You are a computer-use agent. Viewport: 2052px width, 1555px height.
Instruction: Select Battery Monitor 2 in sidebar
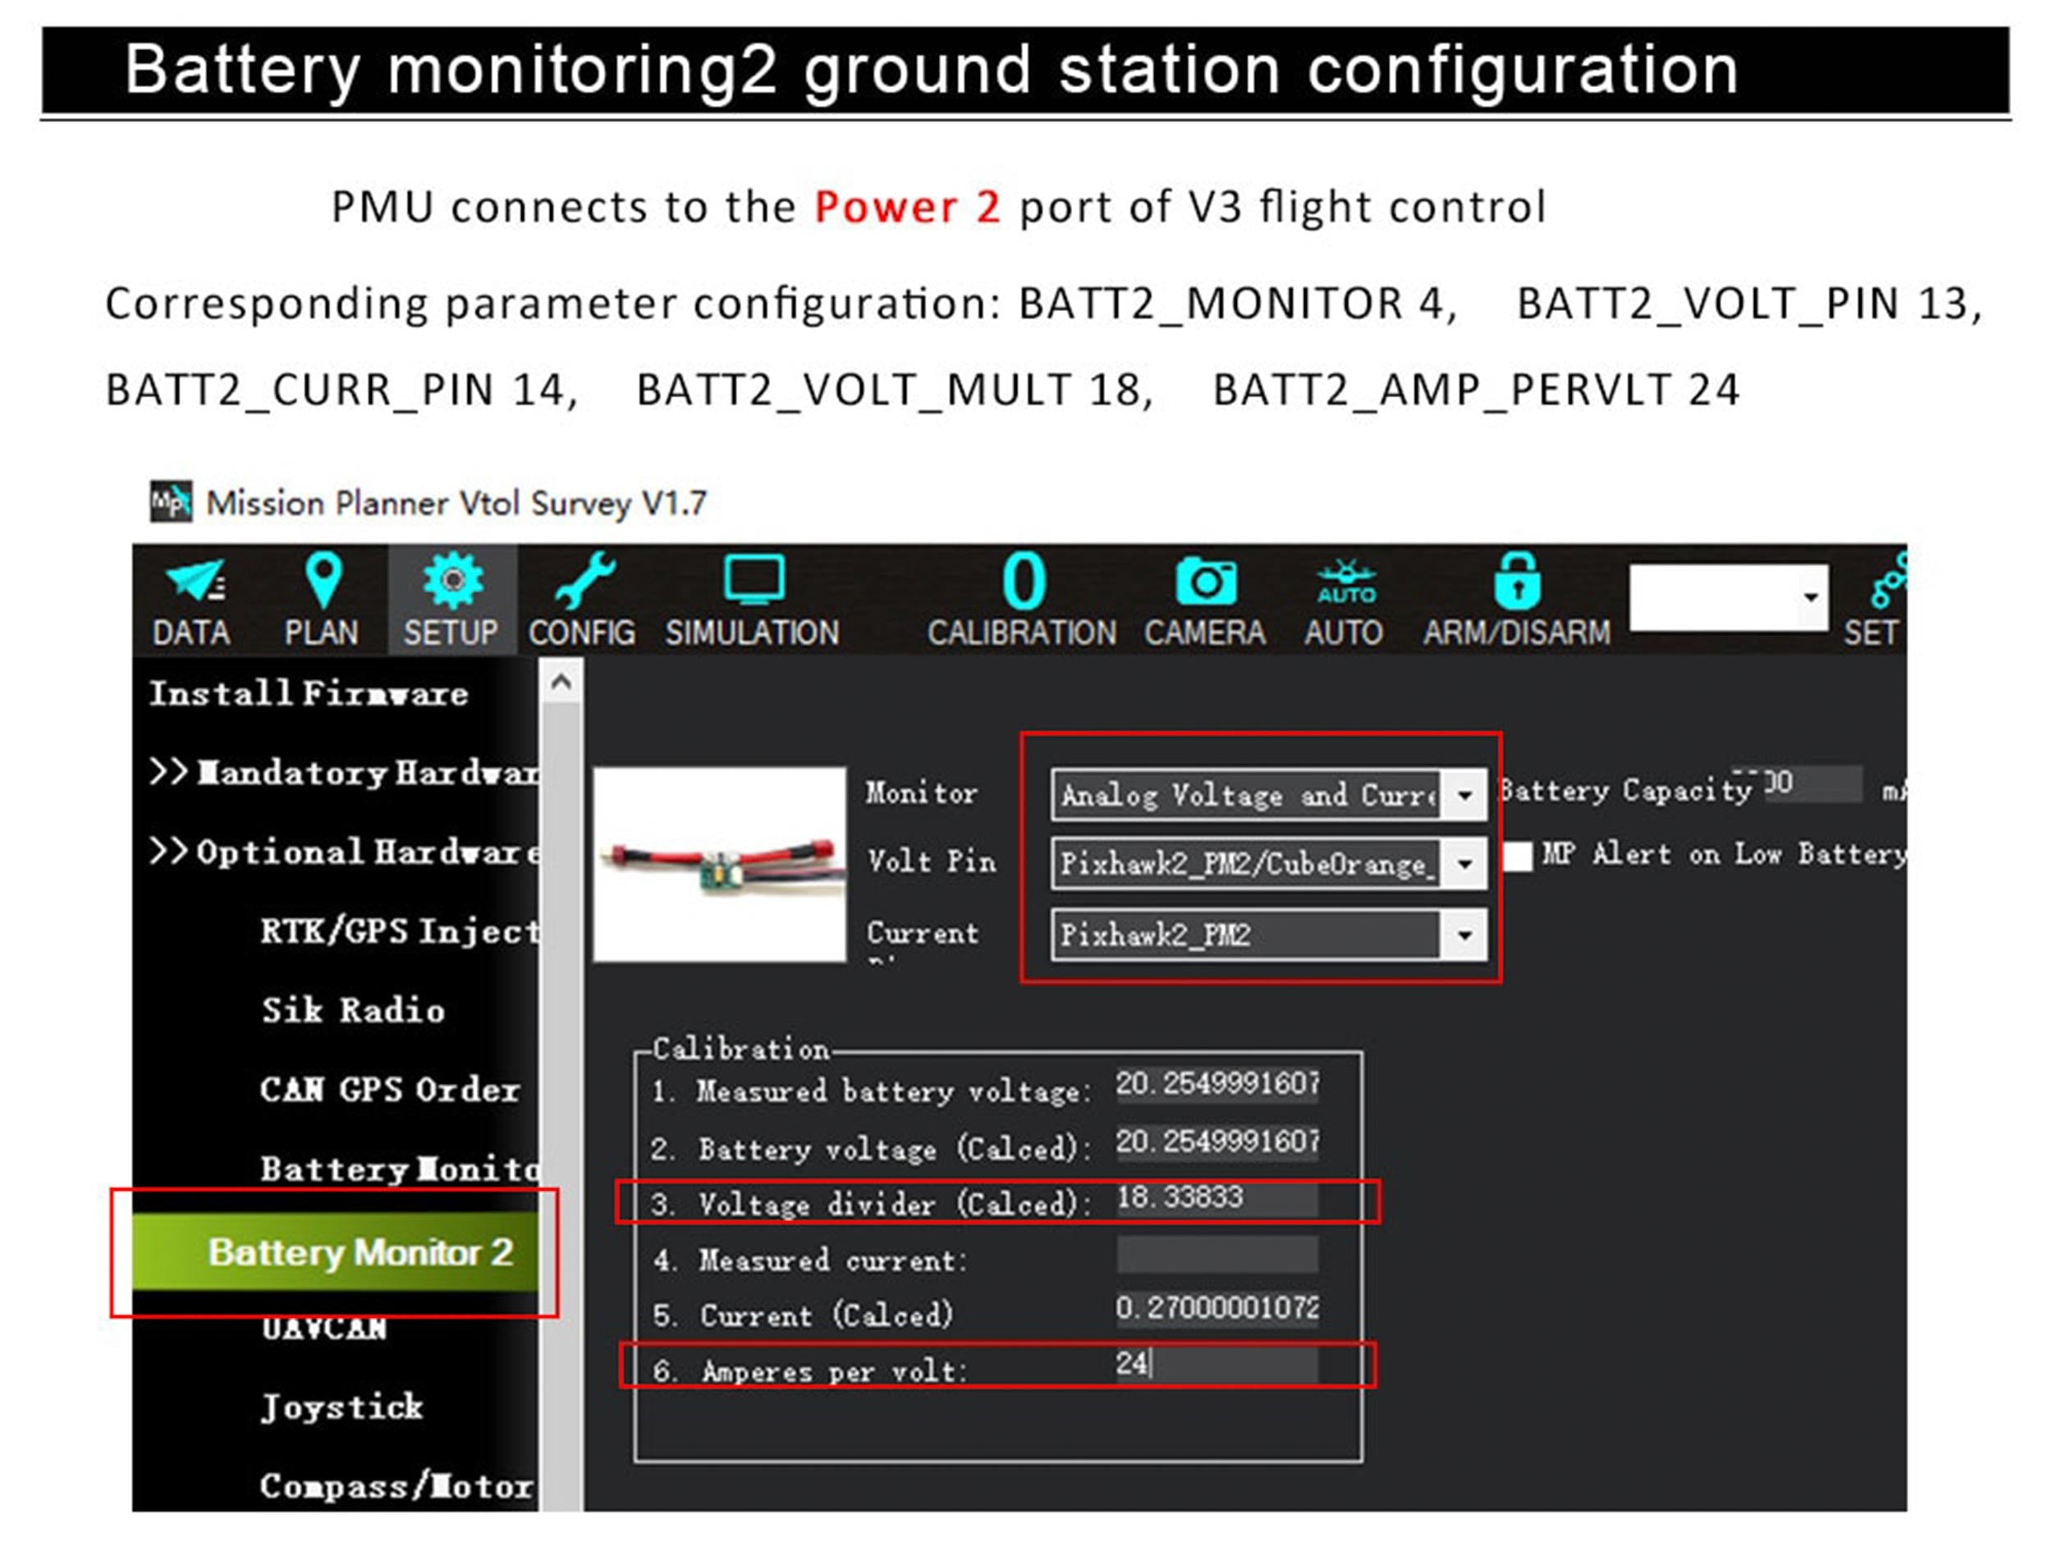coord(360,1251)
